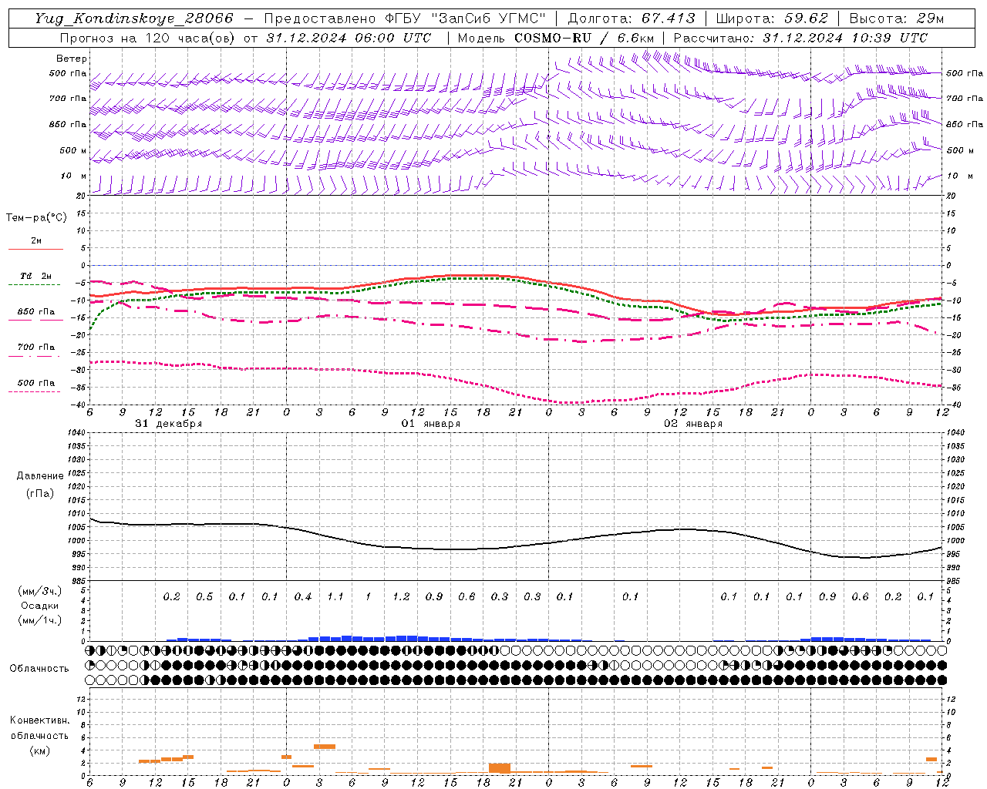Click 'Прогноз на 120 часа(ов)' forecast text
Screen dimensions: 987x789
point(148,38)
